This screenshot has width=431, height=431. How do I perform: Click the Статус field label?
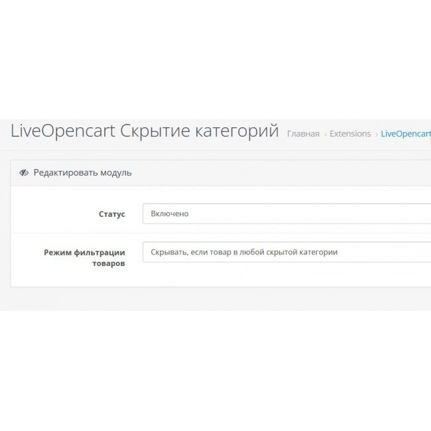[x=111, y=214]
